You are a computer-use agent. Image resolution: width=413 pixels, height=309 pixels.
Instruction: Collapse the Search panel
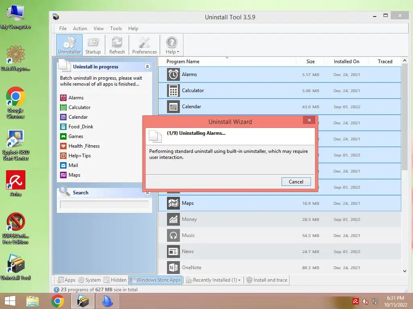(x=148, y=193)
